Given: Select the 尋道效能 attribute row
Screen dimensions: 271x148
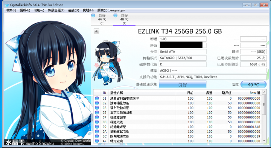Looking at the screenshot, I should pos(178,122).
